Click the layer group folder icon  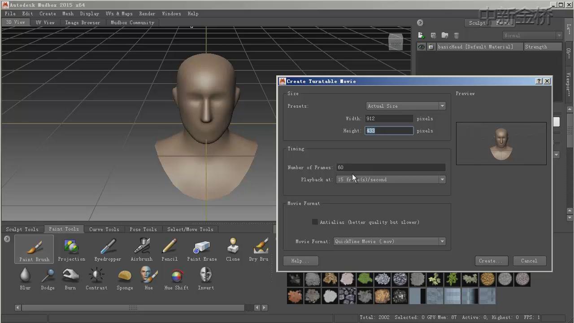[445, 35]
